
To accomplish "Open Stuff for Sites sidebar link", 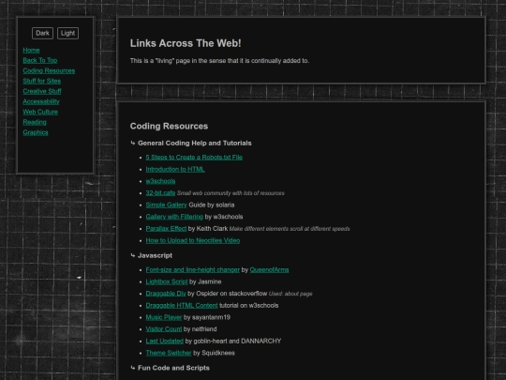I will (42, 81).
